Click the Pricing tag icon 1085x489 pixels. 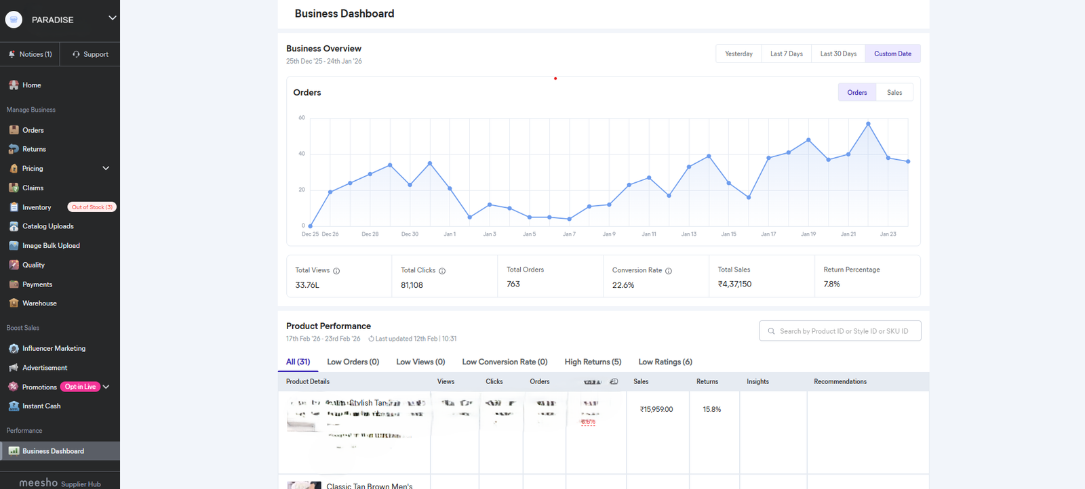coord(14,169)
